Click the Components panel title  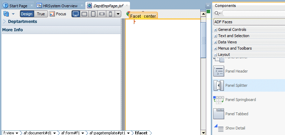(225, 6)
